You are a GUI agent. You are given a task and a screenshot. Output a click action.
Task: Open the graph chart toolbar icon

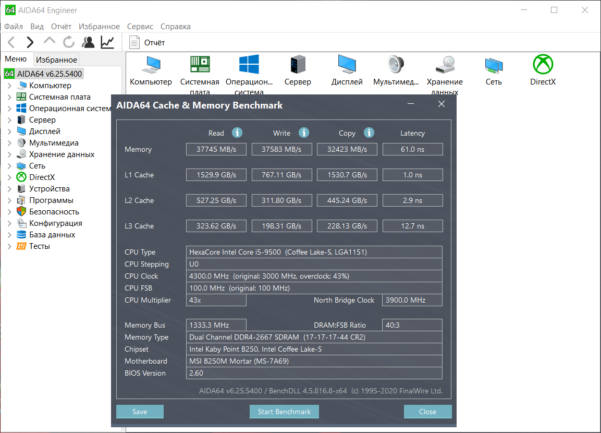click(107, 42)
